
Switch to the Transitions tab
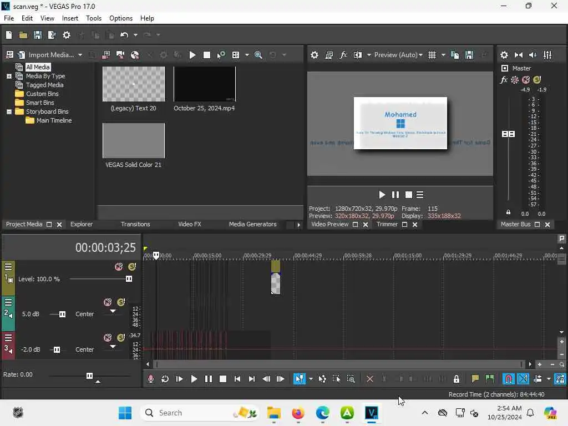(x=135, y=224)
